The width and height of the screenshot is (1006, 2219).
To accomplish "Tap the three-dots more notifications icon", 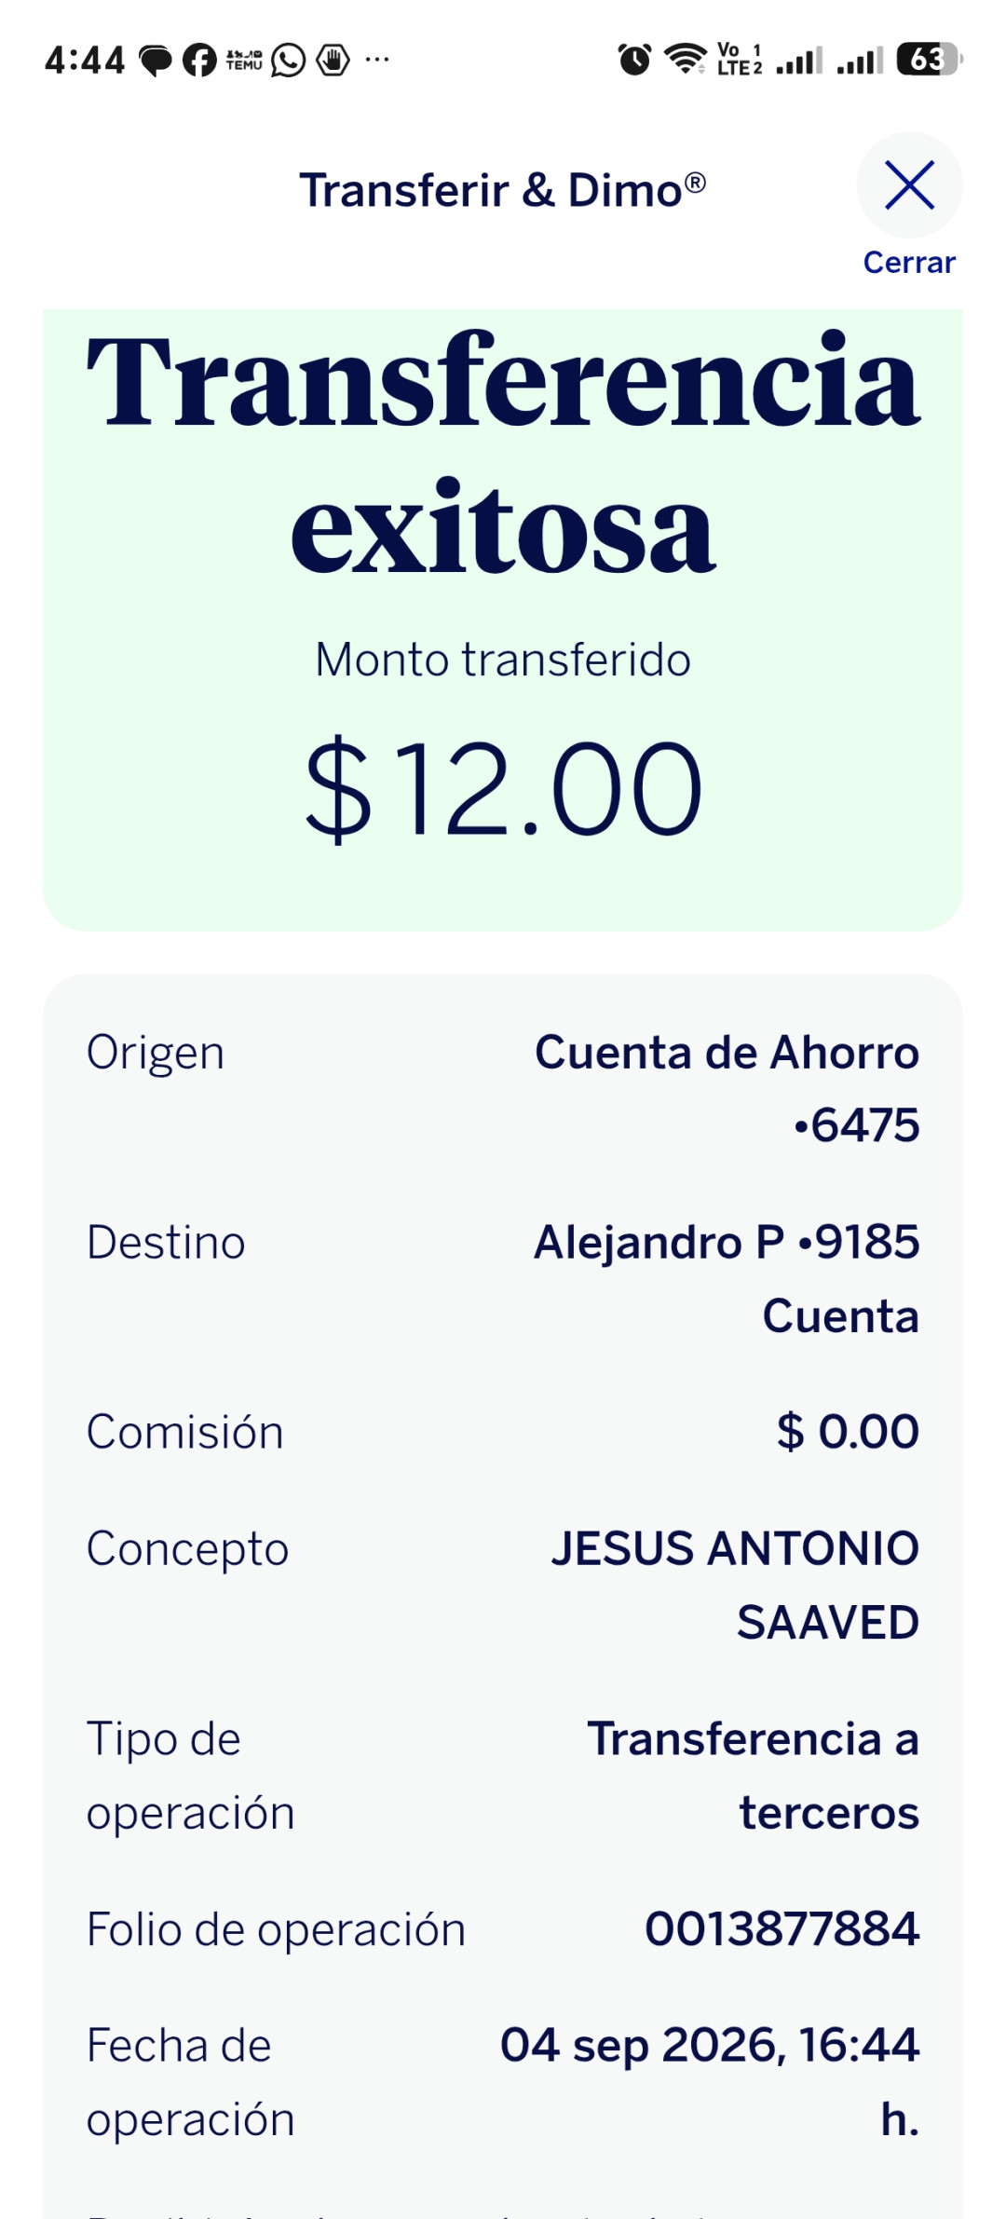I will (x=377, y=60).
